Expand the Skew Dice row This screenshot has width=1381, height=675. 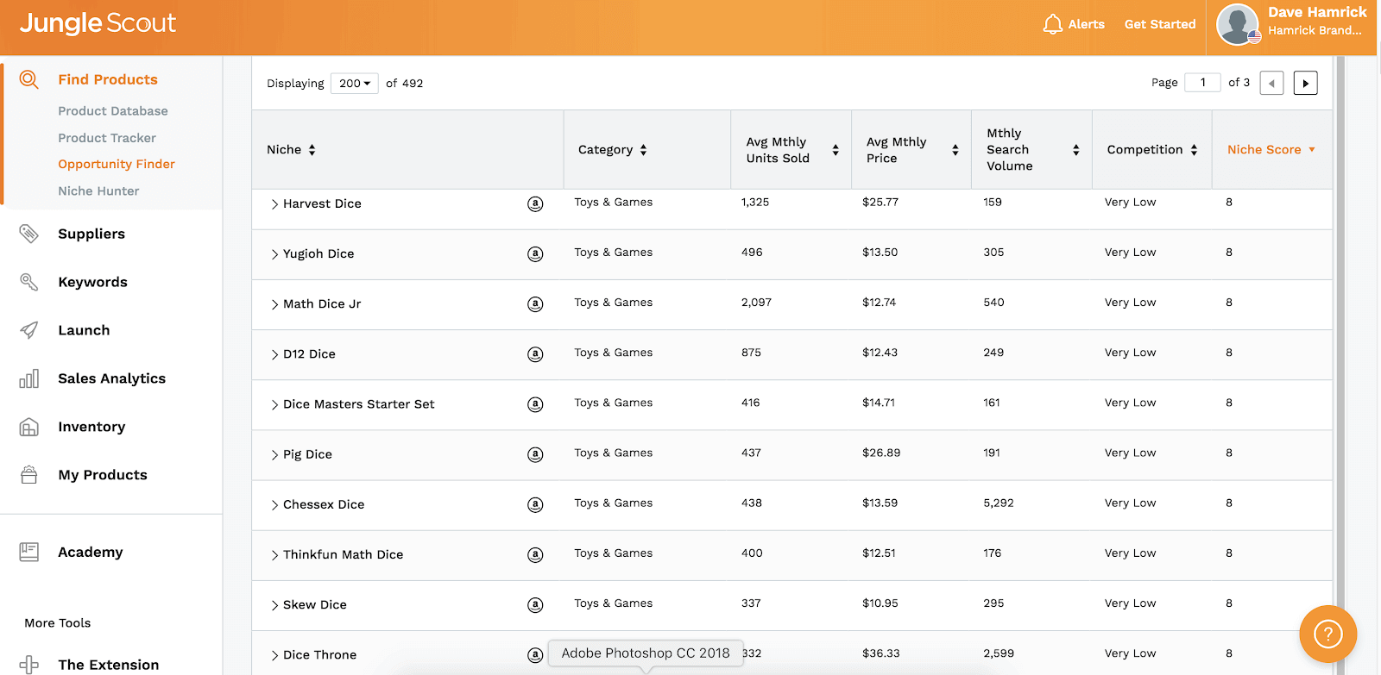[274, 604]
